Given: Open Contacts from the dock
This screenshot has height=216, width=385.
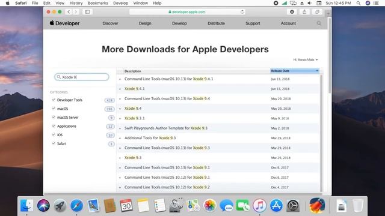Looking at the screenshot, I should [109, 205].
